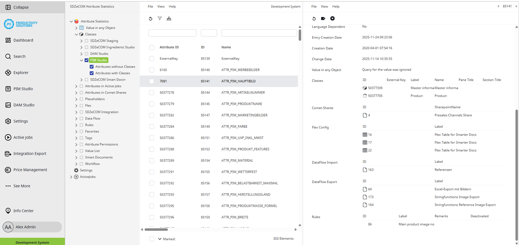Toggle the checkbox on the ExternalKey row
Image resolution: width=519 pixels, height=245 pixels.
[x=151, y=58]
